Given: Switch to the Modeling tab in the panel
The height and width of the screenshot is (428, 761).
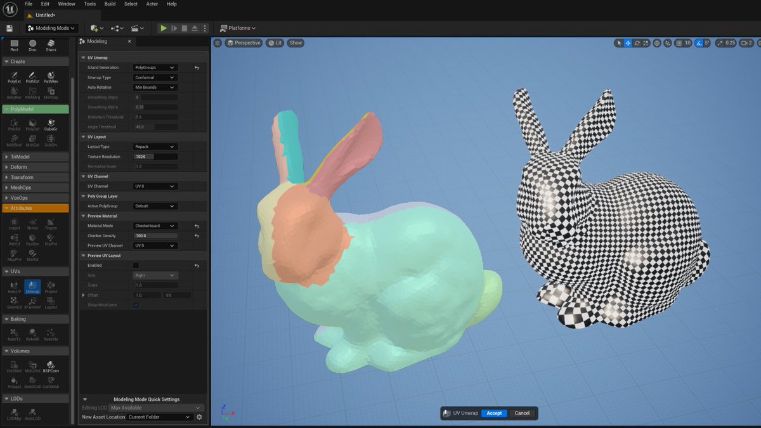Looking at the screenshot, I should [98, 41].
